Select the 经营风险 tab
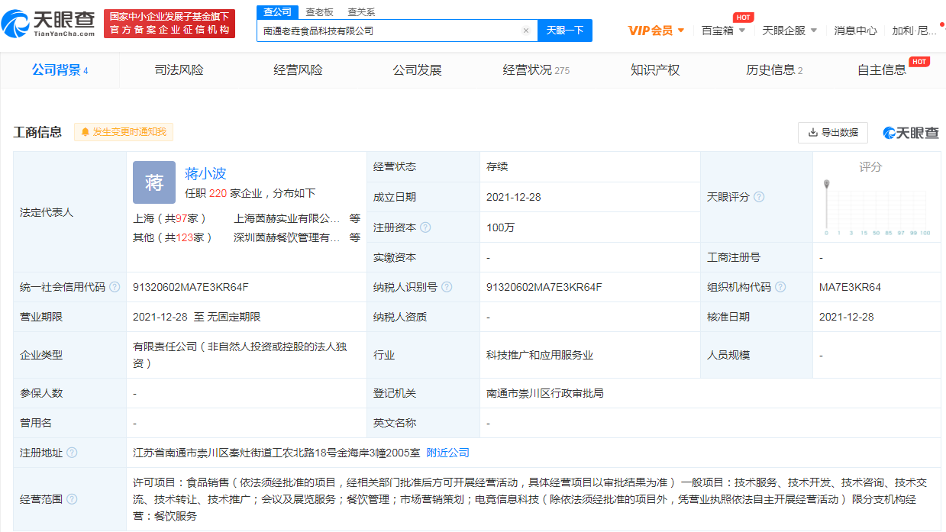 [x=299, y=70]
